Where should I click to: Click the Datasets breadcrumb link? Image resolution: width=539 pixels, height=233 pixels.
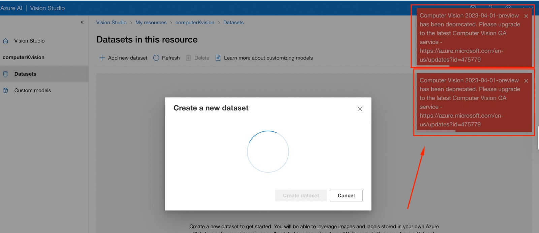[x=233, y=23]
